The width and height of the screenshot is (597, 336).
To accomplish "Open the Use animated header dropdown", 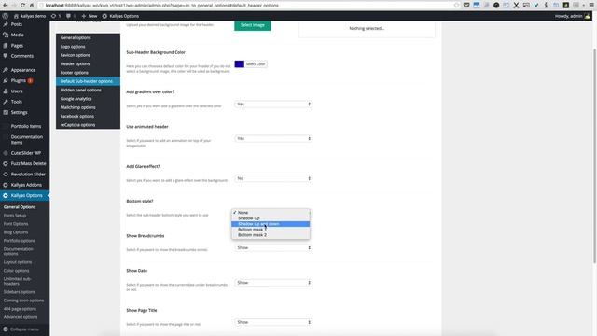I will [x=273, y=139].
